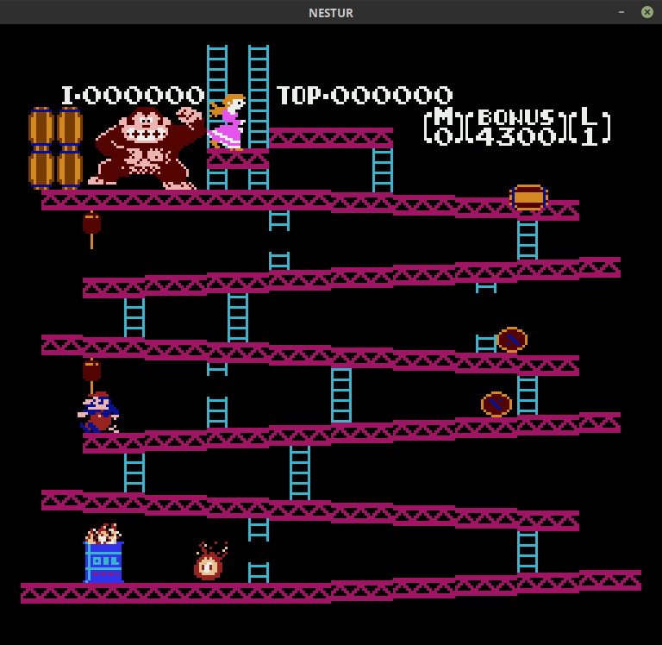Click the L level indicator showing 1

(590, 127)
